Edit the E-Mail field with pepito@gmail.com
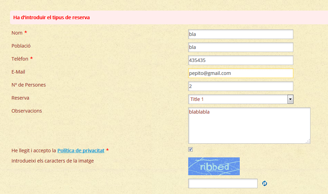Screen dimensions: 328x194 [x=241, y=73]
